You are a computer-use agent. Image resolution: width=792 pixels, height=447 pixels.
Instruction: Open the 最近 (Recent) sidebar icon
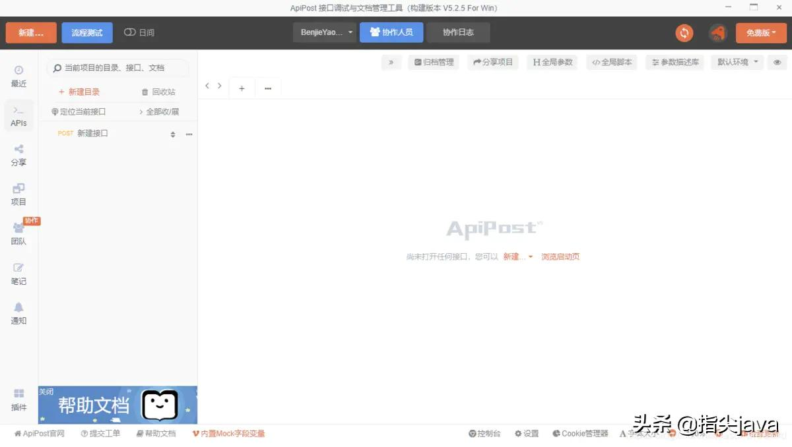(x=18, y=76)
